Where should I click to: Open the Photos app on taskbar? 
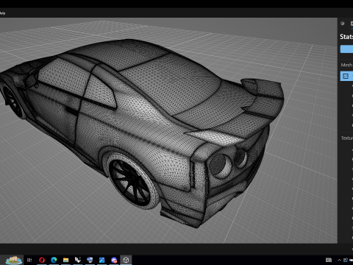click(x=102, y=260)
